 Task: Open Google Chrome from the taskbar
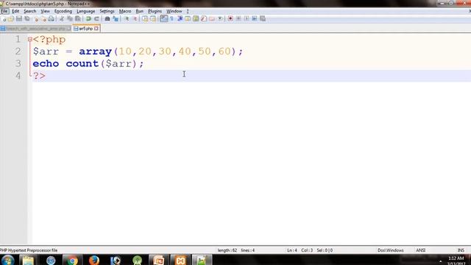[72, 260]
